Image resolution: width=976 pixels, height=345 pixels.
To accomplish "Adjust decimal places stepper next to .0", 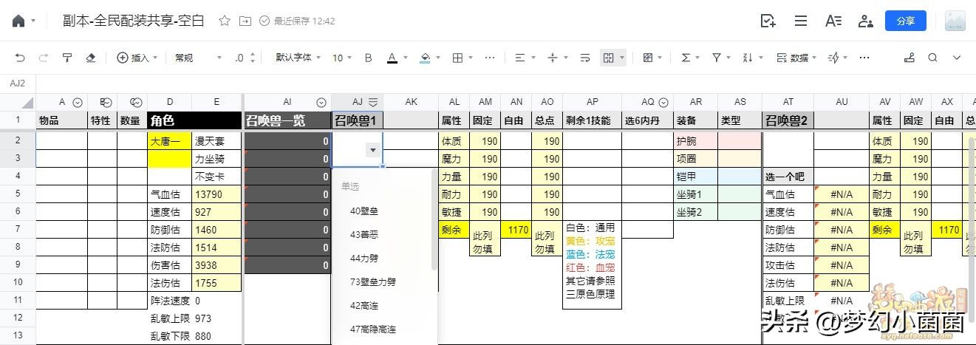I will [253, 58].
